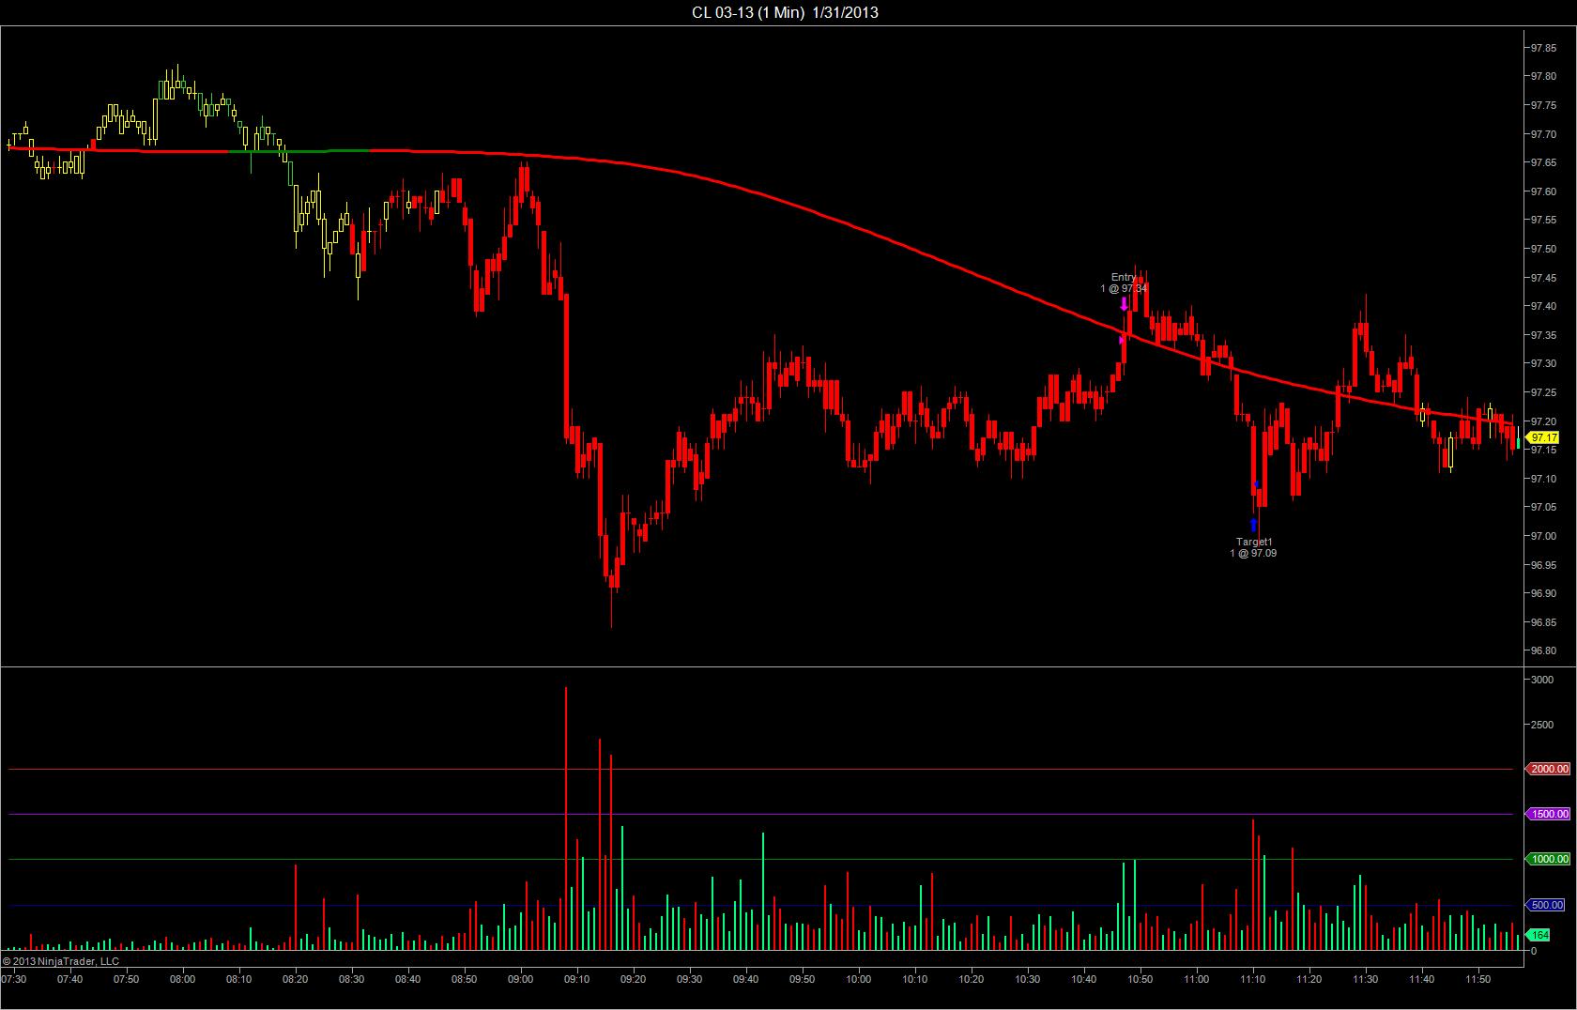Click the 97.85 price axis label
Screen dimensions: 1577x1010
pyautogui.click(x=1543, y=48)
